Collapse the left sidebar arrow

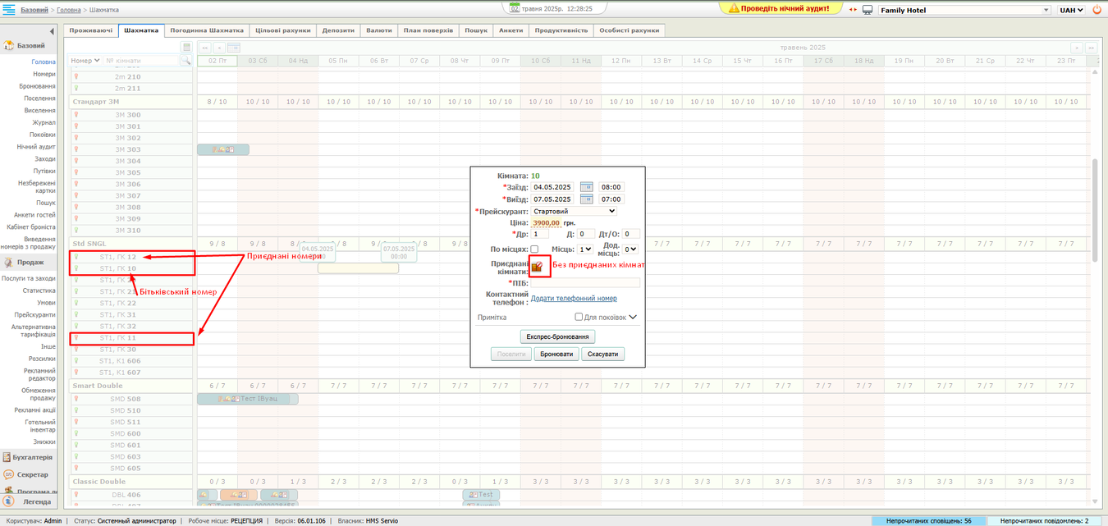(x=52, y=31)
